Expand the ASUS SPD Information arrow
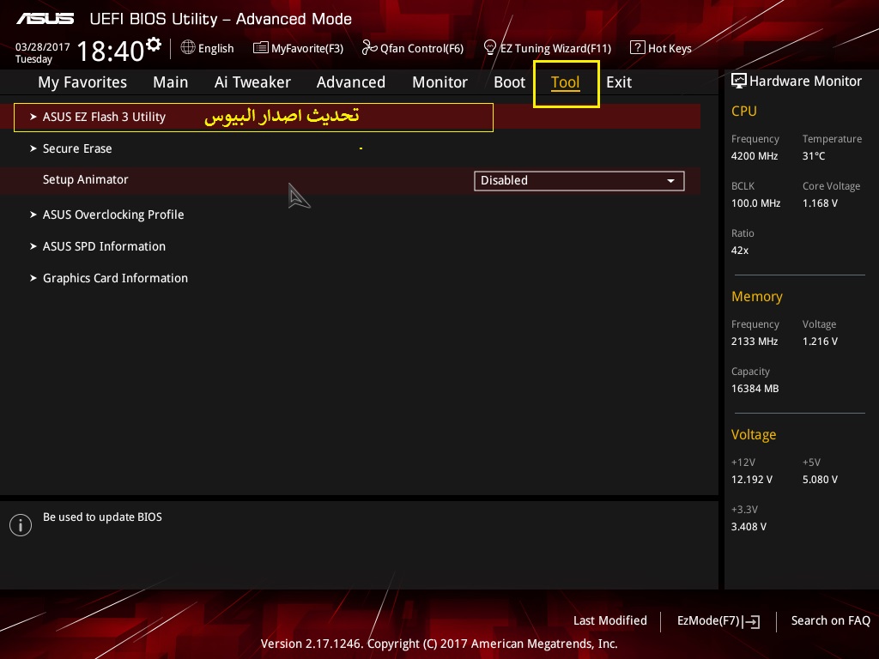 (33, 246)
